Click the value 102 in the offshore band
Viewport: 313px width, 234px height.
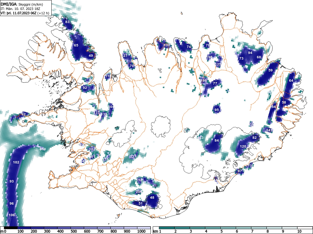pyautogui.click(x=16, y=162)
